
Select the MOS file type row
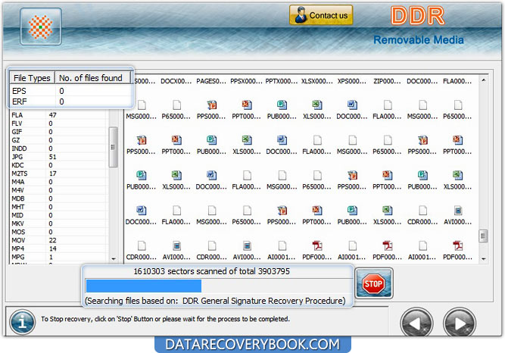pyautogui.click(x=59, y=232)
